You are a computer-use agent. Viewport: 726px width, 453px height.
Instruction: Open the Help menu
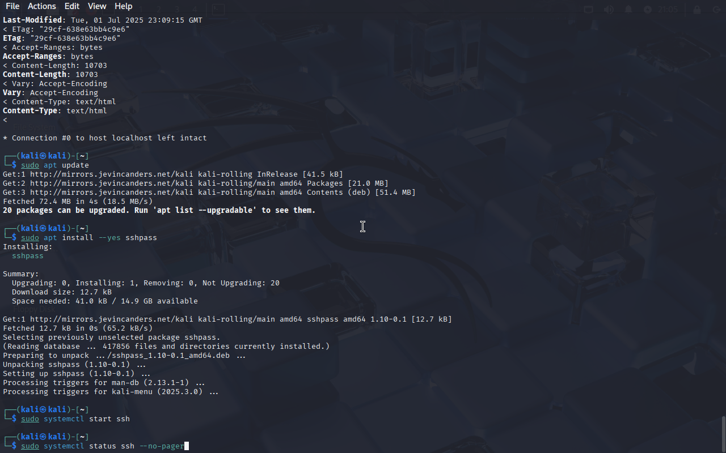tap(123, 6)
